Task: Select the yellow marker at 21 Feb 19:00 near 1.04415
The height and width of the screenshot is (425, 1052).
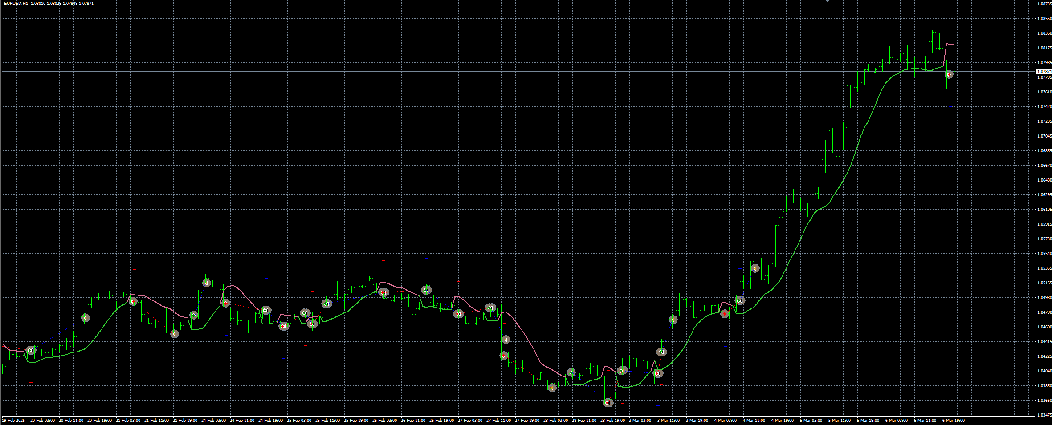Action: (x=175, y=333)
